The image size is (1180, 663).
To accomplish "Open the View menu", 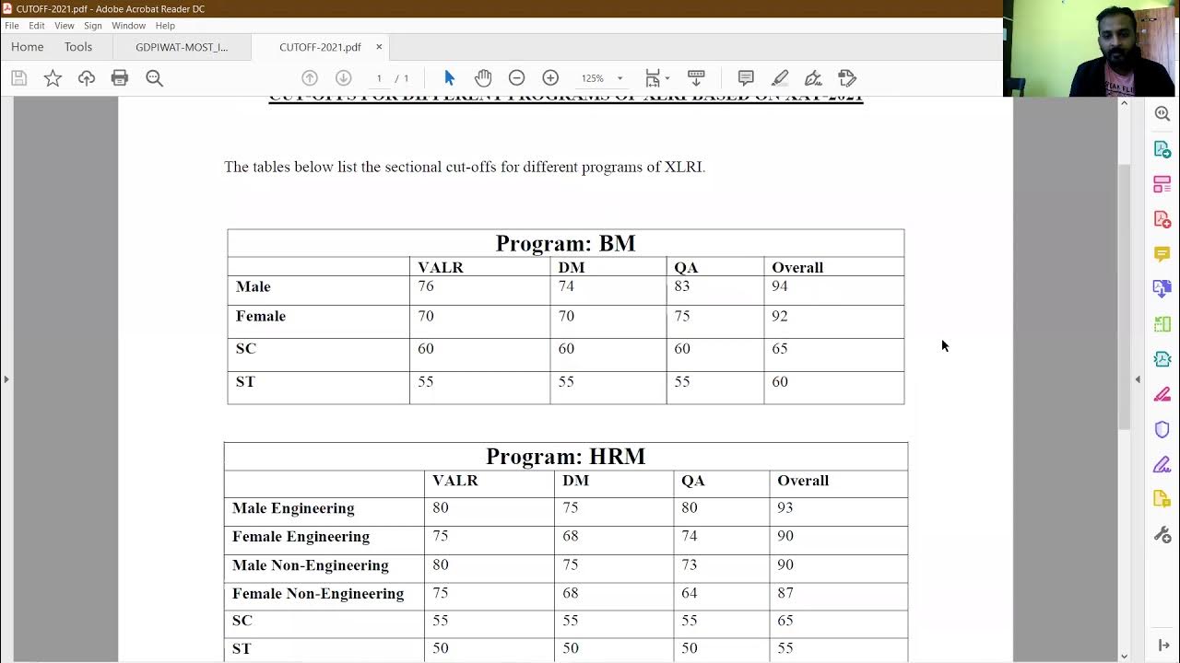I will [x=65, y=26].
